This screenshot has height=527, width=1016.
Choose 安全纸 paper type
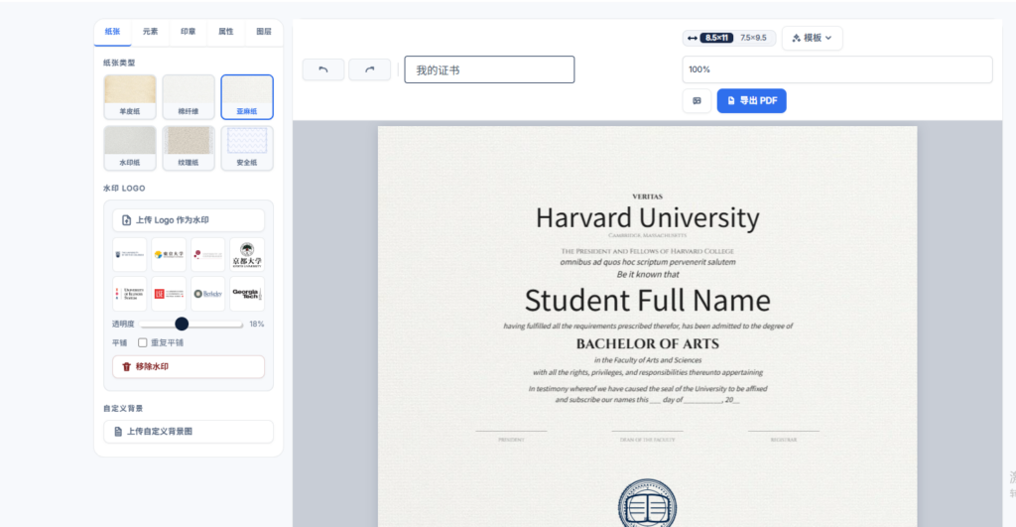[247, 148]
